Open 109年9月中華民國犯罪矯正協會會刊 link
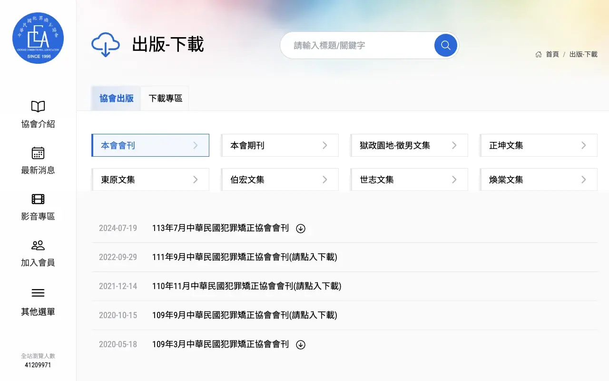The height and width of the screenshot is (381, 609). point(245,315)
